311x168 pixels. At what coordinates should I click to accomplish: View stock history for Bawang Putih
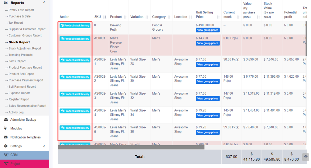coord(75,25)
